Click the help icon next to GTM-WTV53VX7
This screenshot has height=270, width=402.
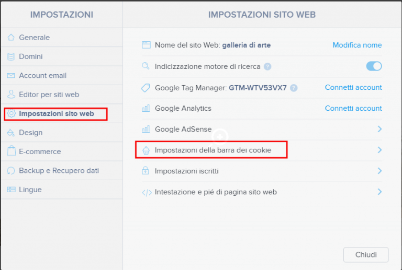pyautogui.click(x=294, y=88)
